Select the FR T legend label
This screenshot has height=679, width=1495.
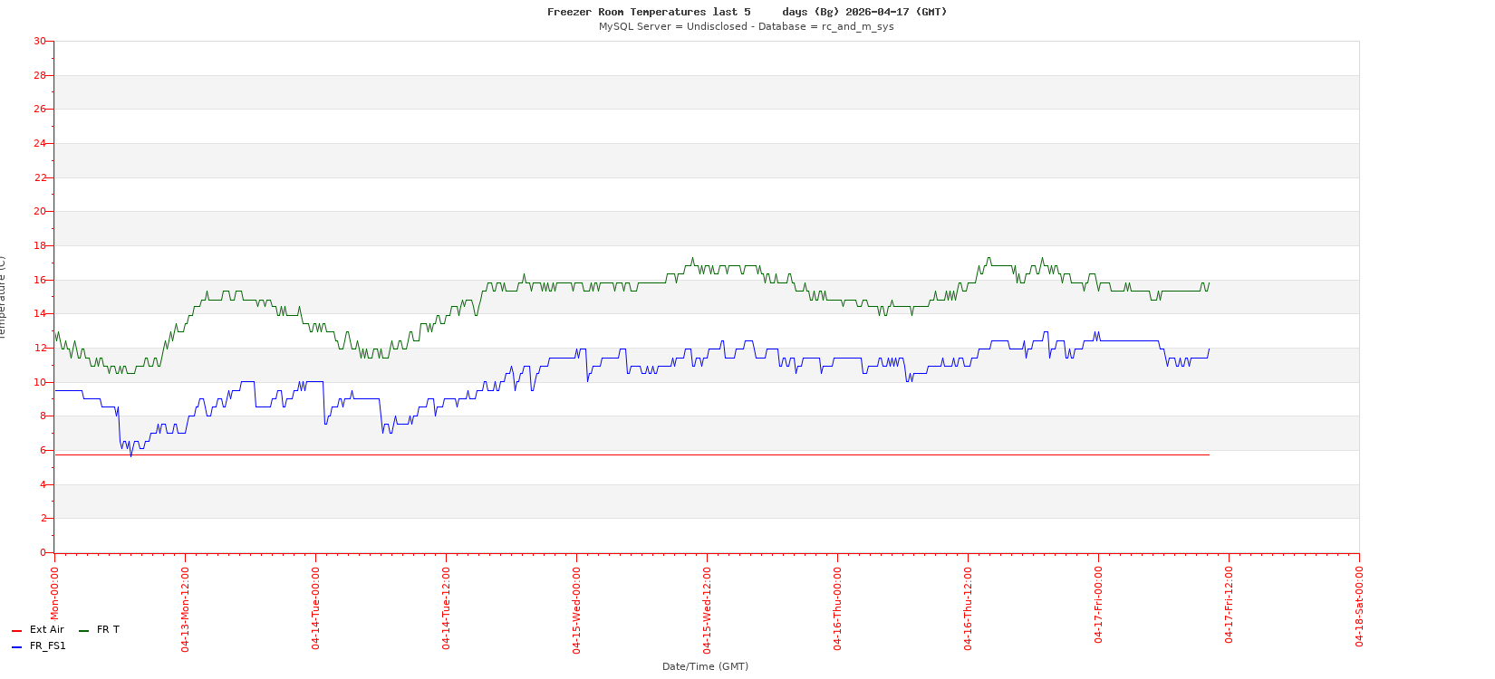tap(108, 630)
